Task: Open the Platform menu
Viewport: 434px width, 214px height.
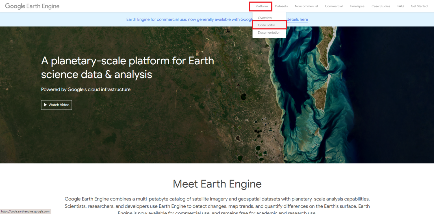Action: [260, 6]
